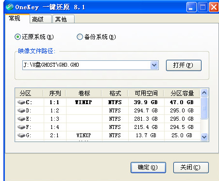
Task: Click the 卷标 column header
Action: (x=84, y=93)
